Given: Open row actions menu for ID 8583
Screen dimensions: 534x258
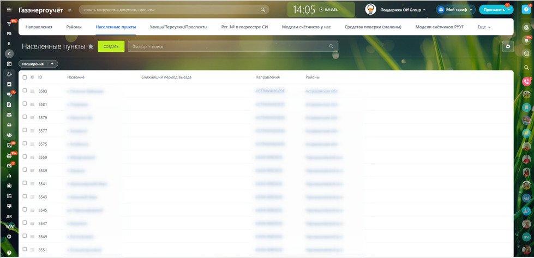Looking at the screenshot, I should click(x=32, y=91).
